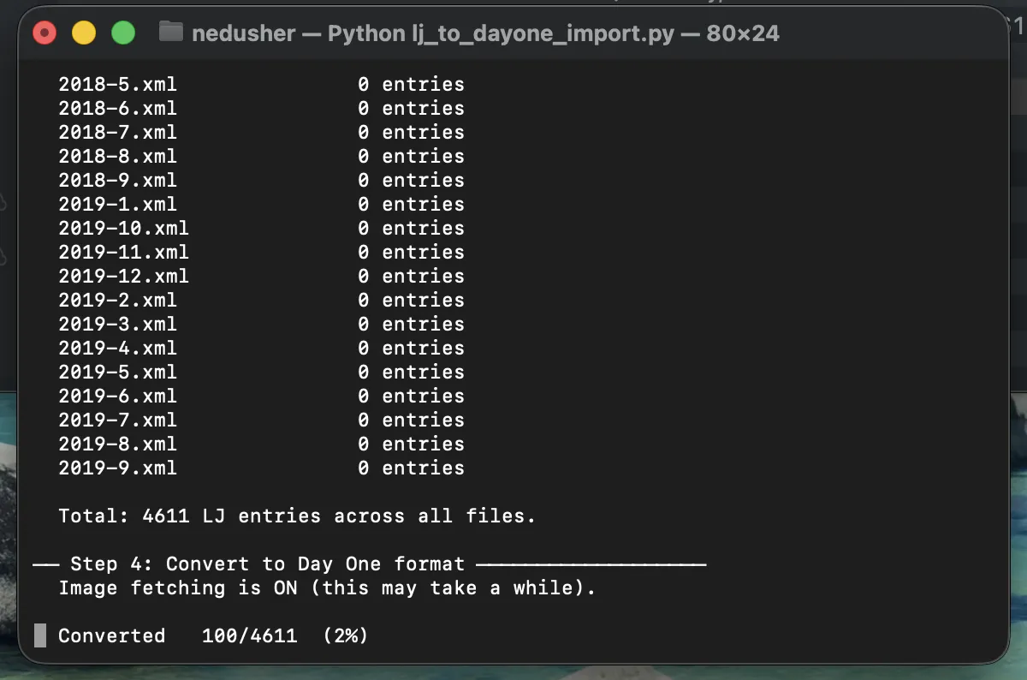Click the 2019-6.xml entry row
The height and width of the screenshot is (680, 1027).
[x=117, y=396]
